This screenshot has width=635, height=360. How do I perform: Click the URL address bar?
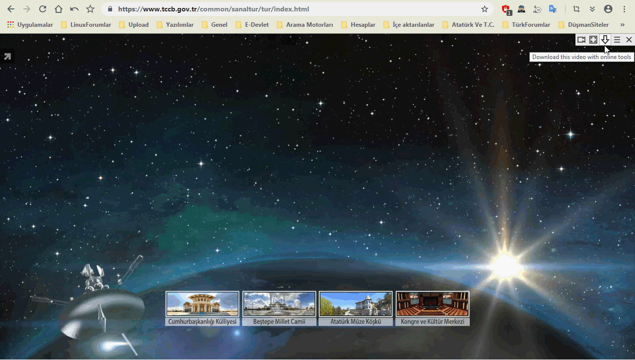coord(298,9)
